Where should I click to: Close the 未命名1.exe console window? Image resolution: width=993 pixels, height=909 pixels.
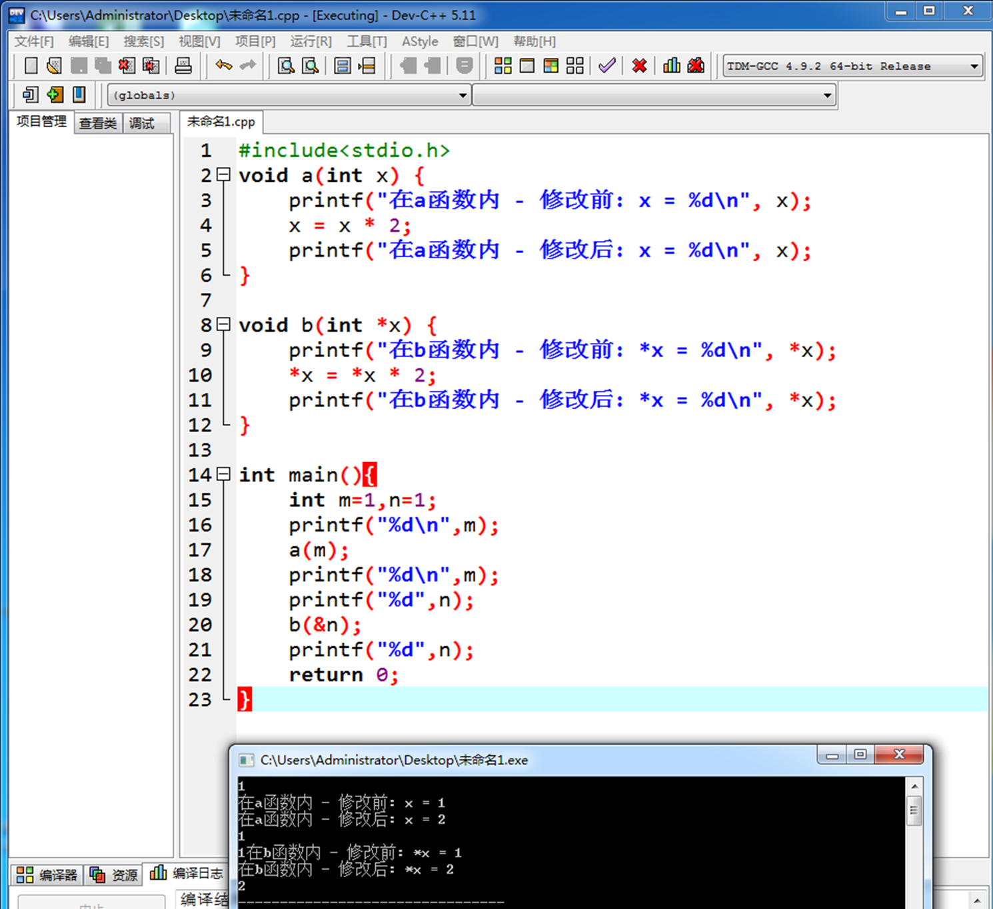point(899,755)
